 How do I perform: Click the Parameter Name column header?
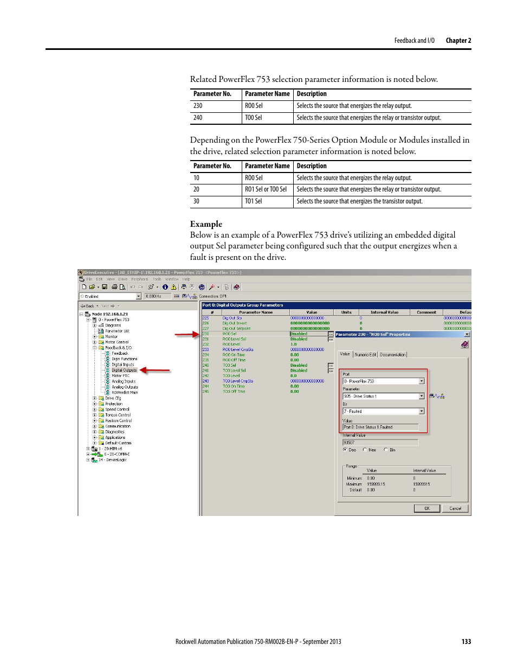(x=256, y=312)
